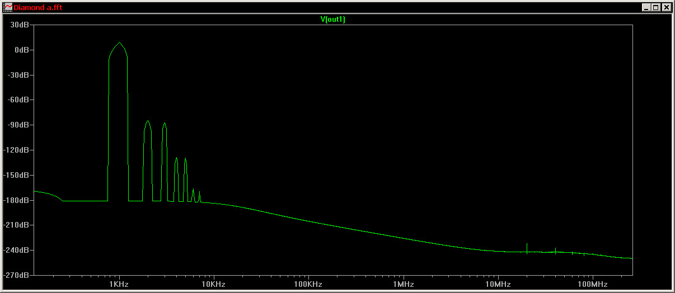The height and width of the screenshot is (293, 675).
Task: Click the 100KHz frequency axis label
Action: click(308, 285)
